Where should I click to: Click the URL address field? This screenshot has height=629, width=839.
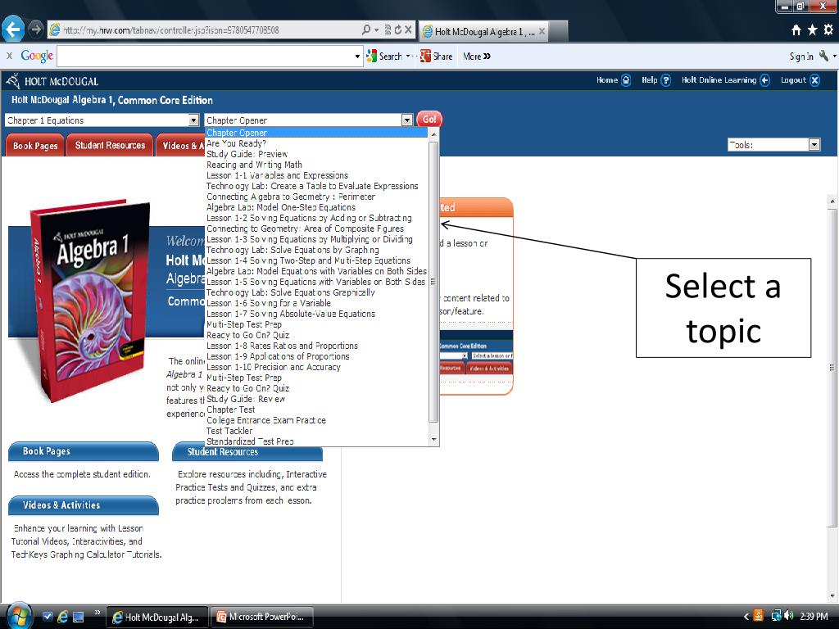click(203, 30)
